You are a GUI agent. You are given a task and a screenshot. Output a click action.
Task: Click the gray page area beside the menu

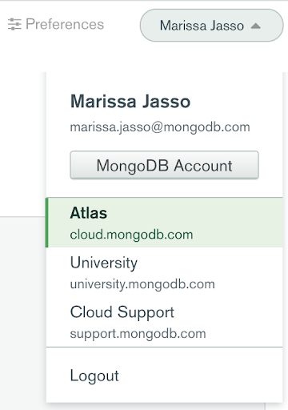click(x=22, y=312)
